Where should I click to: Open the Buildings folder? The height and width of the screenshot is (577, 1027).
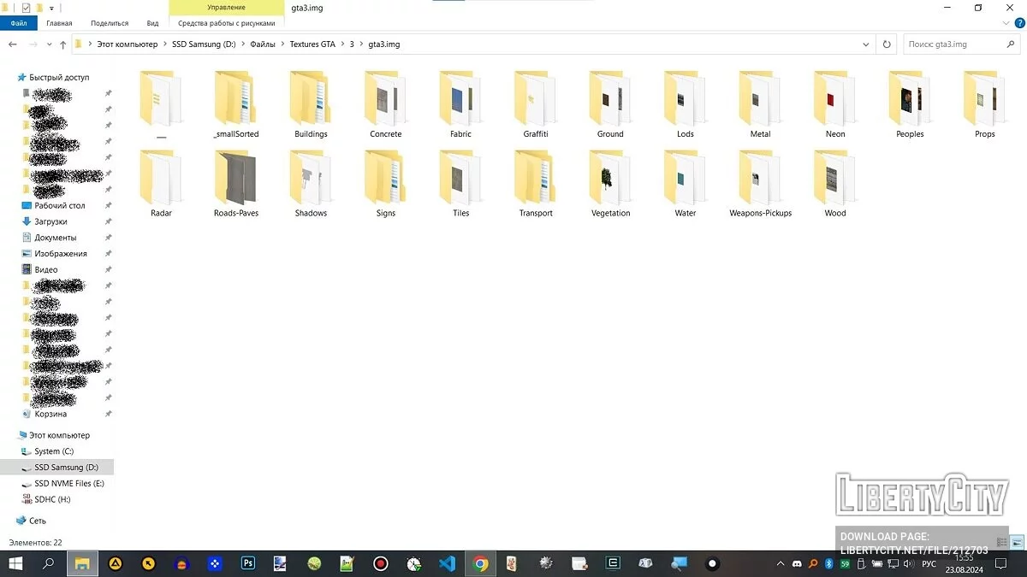(311, 105)
